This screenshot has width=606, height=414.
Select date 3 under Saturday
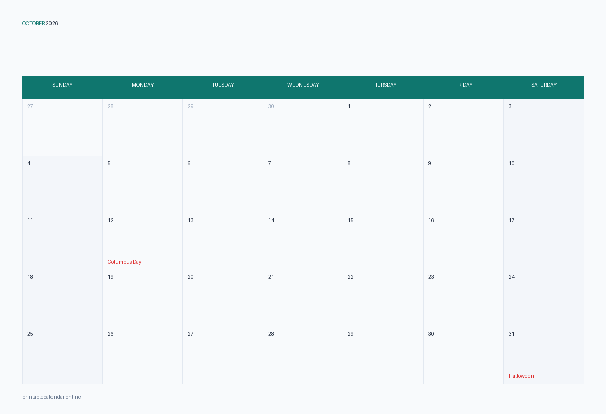(510, 106)
